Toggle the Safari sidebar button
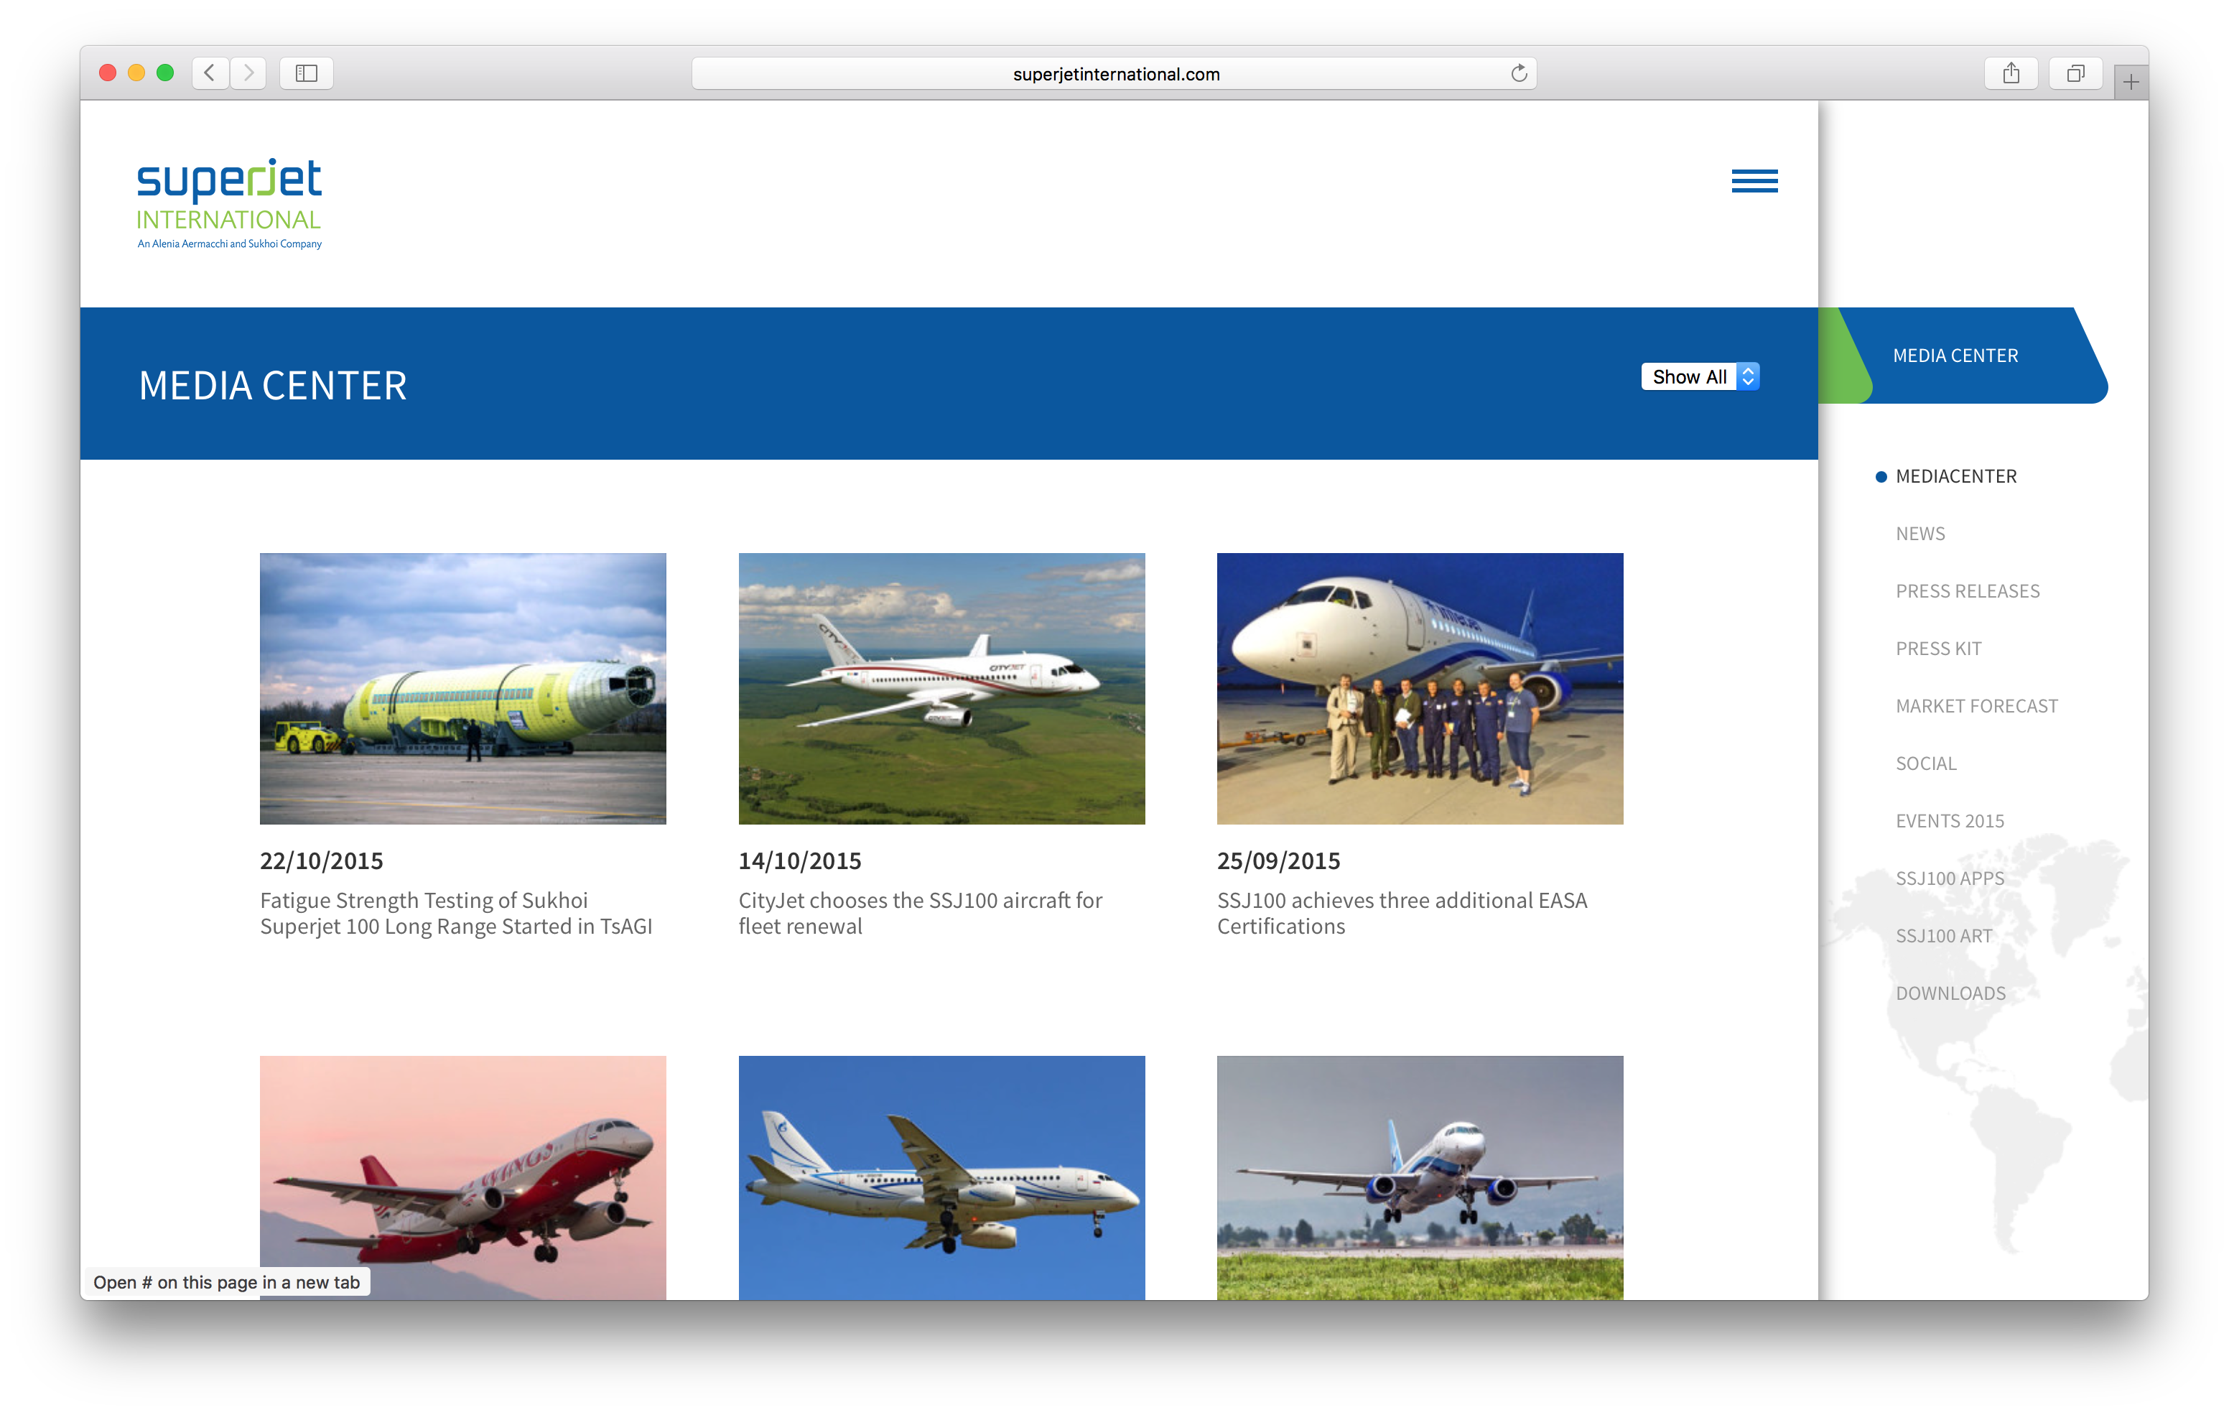This screenshot has width=2229, height=1415. [307, 73]
